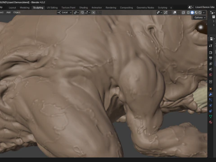Open the Scene properties tab
The width and height of the screenshot is (216, 162).
coord(211,69)
